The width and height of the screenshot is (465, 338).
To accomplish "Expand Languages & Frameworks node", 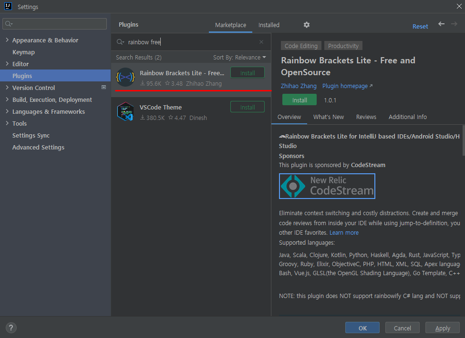I will 7,111.
